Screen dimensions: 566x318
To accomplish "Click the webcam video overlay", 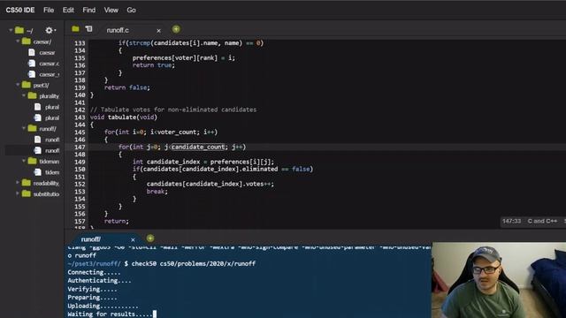I will click(499, 280).
